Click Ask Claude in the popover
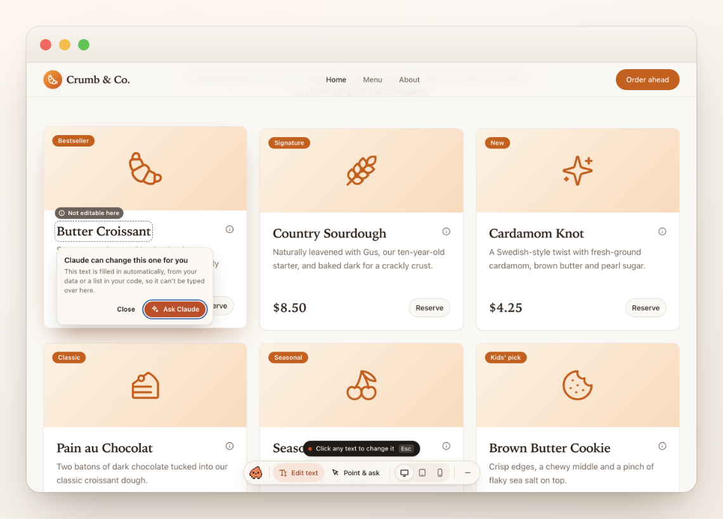The image size is (723, 519). point(175,309)
